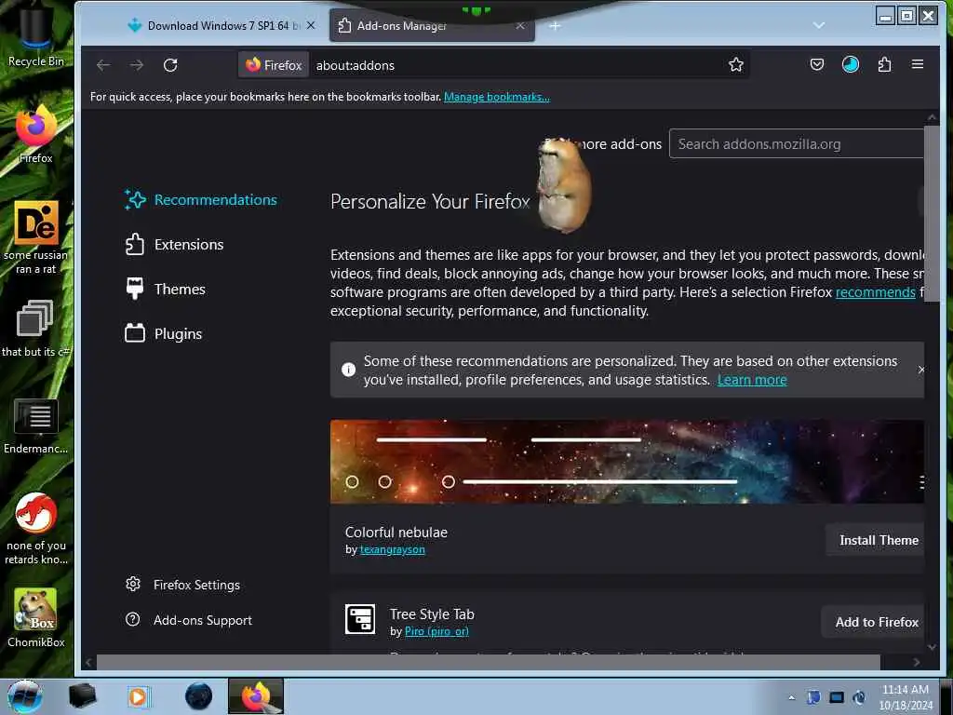Open the list all tabs chevron

click(819, 25)
